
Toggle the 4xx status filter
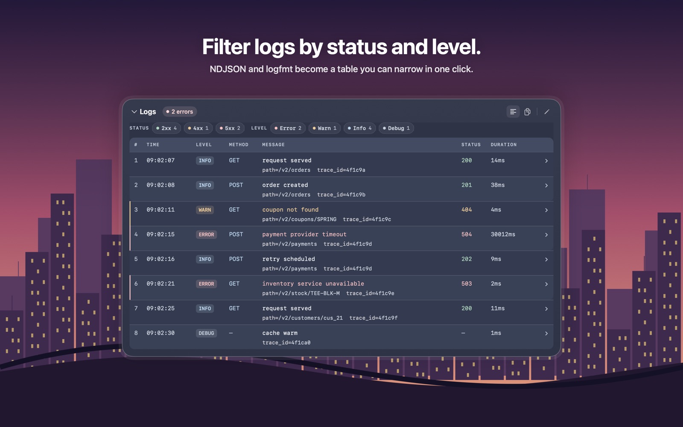tap(198, 128)
